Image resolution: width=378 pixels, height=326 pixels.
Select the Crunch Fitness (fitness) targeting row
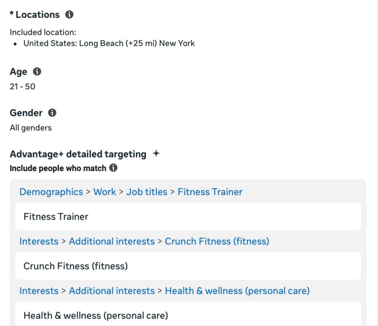[188, 266]
